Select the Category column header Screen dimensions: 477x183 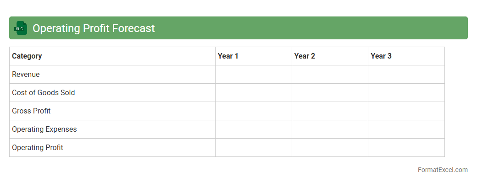tap(27, 56)
